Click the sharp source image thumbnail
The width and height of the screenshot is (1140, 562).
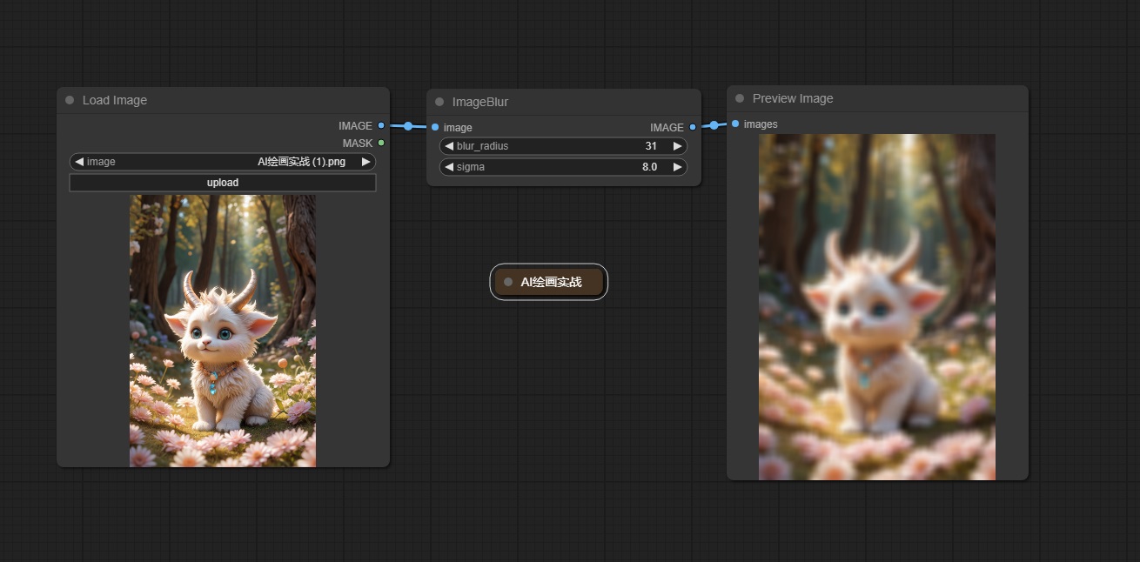[x=223, y=331]
